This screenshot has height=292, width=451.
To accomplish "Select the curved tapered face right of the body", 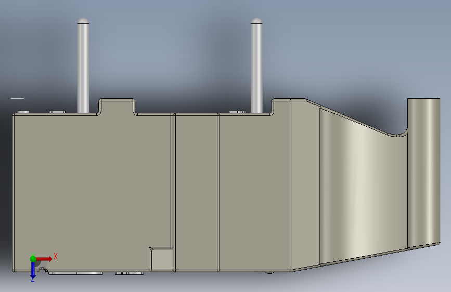I will (x=364, y=187).
